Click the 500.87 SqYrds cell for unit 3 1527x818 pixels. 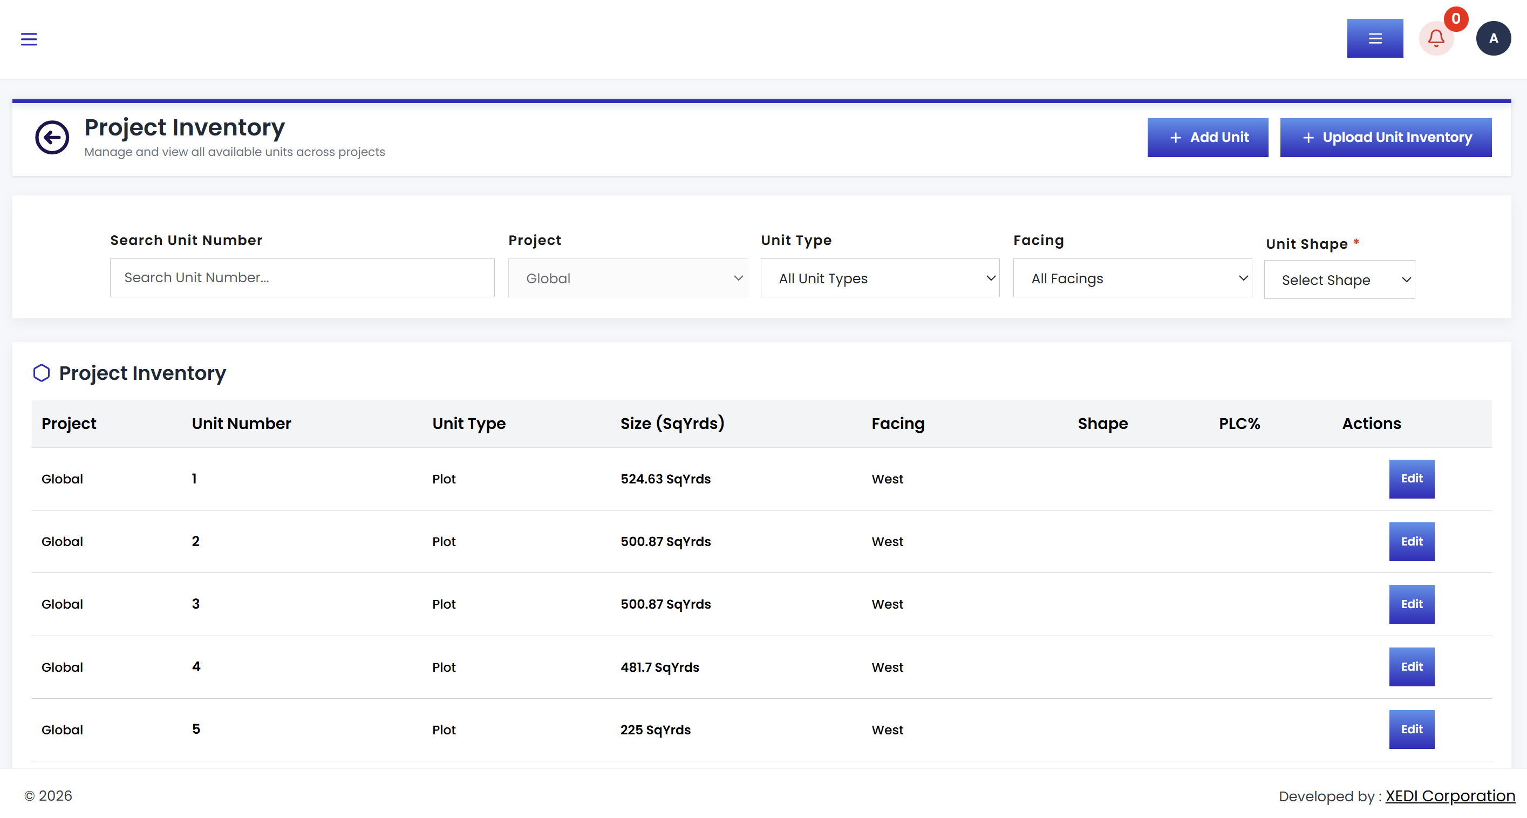pyautogui.click(x=665, y=605)
